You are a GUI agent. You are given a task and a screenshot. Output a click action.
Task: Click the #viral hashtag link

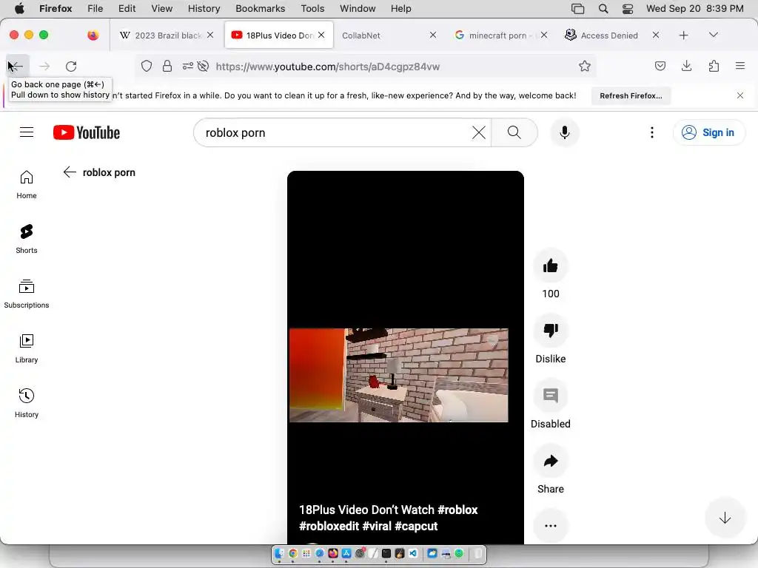[377, 526]
